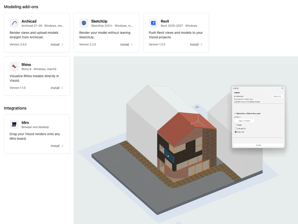Click 'SketchUp 2021+ · Windows' subtitle
This screenshot has width=298, height=224.
pyautogui.click(x=112, y=26)
